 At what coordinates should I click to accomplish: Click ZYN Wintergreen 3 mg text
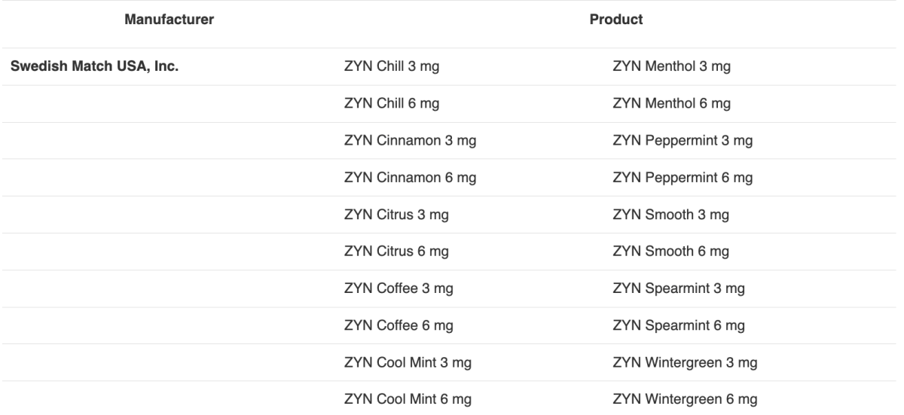pos(686,362)
